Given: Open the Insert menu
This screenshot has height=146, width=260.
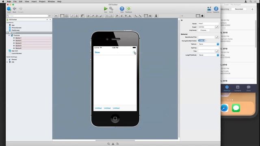Looking at the screenshot, I should point(34,2).
